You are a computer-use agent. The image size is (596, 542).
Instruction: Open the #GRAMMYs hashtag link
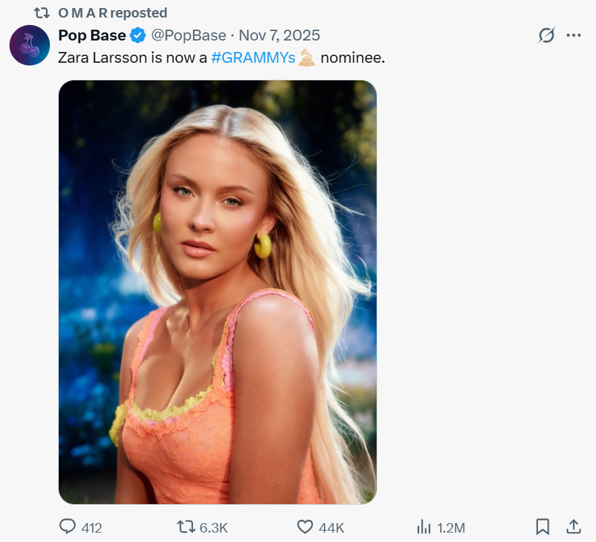click(253, 58)
